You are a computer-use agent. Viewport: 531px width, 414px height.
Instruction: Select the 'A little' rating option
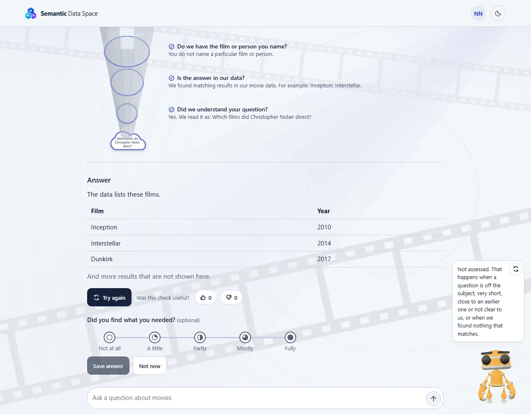pyautogui.click(x=155, y=337)
